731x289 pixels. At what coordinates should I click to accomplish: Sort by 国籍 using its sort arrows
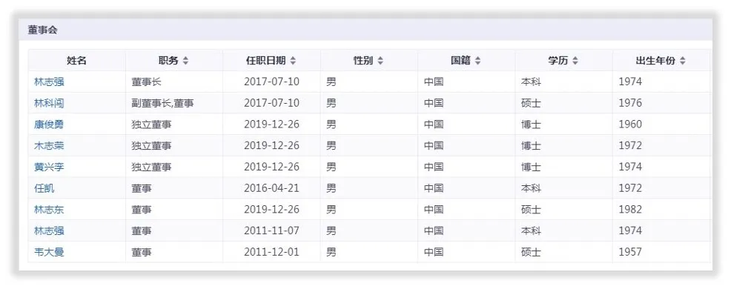point(477,61)
